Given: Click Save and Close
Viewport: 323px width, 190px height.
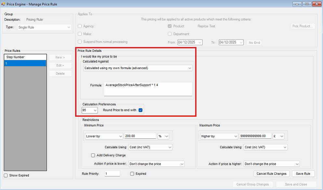Looking at the screenshot, I should pos(296,184).
